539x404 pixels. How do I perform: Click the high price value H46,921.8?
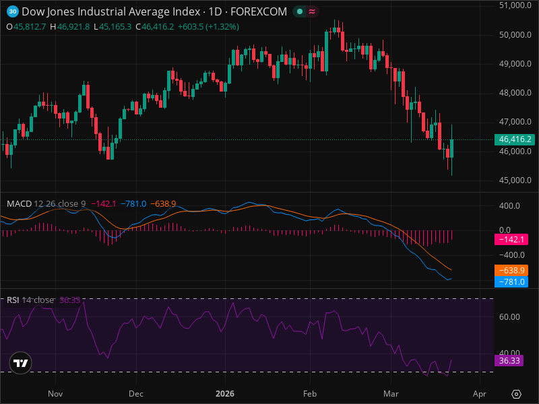click(x=70, y=27)
